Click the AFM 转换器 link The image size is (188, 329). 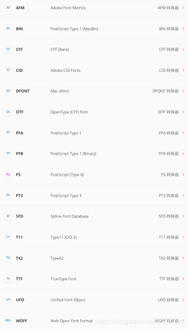click(168, 8)
